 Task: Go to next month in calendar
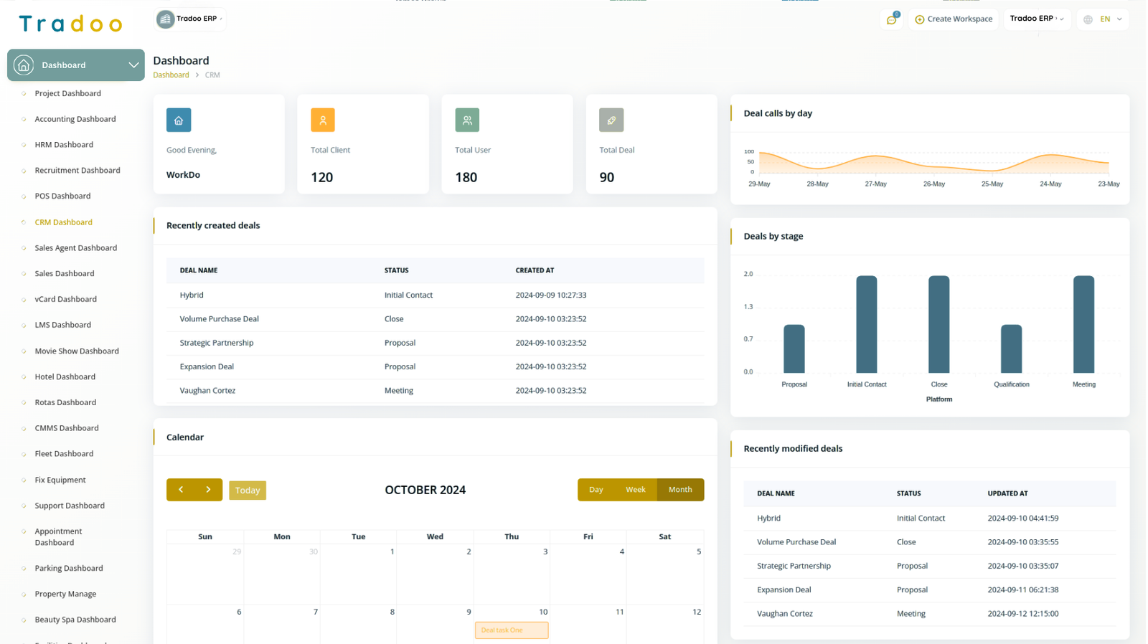click(x=208, y=490)
